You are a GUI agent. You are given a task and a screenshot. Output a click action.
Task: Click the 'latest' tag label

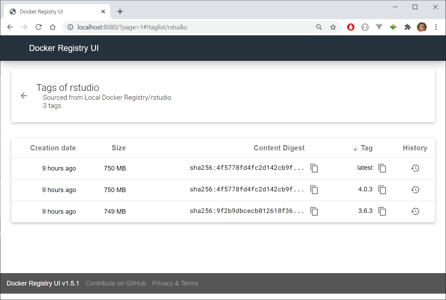coord(365,168)
